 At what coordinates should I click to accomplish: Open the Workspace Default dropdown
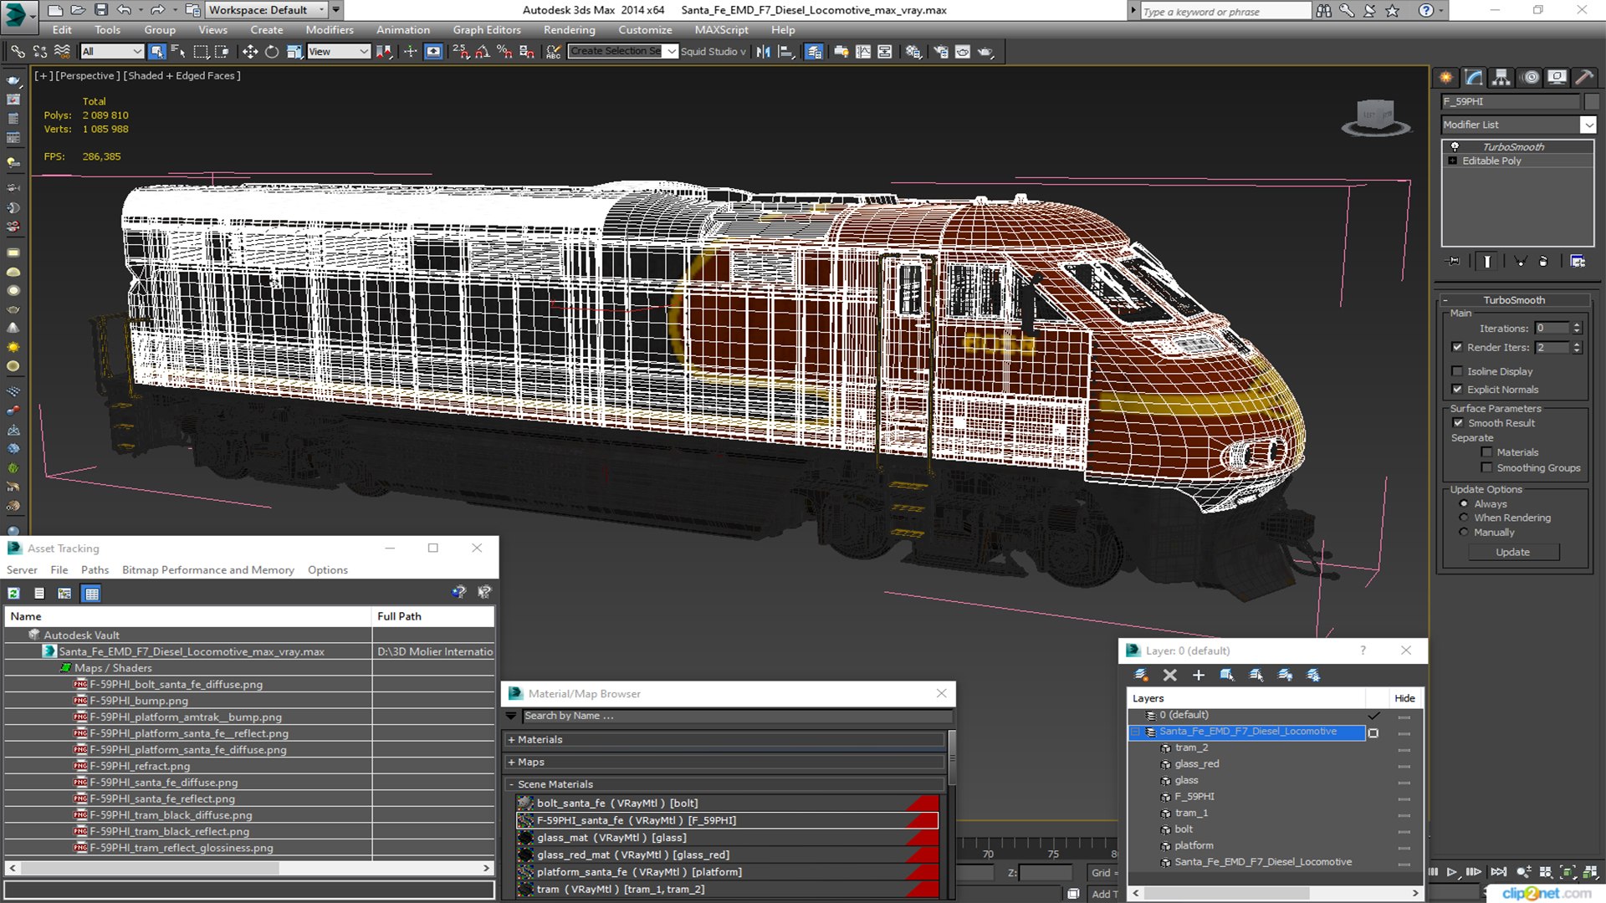click(x=267, y=10)
